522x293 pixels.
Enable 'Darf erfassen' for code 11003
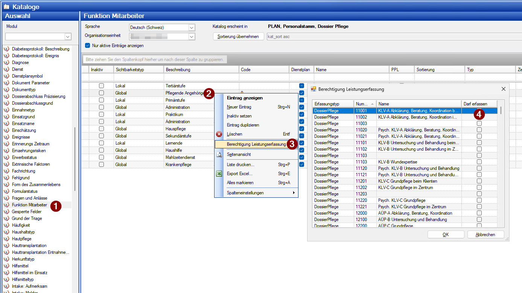coord(479,124)
